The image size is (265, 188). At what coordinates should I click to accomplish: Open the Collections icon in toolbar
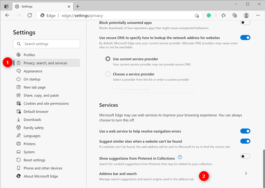click(x=235, y=15)
